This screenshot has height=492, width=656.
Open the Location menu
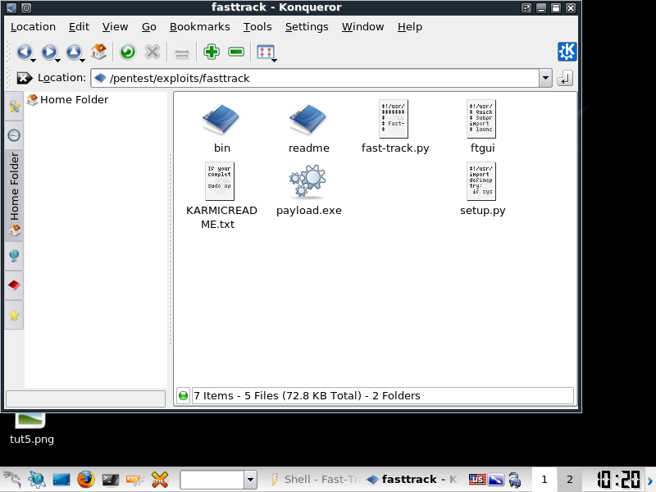tap(33, 27)
